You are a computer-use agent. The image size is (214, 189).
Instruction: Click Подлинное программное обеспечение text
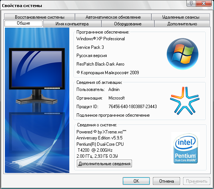(113, 115)
